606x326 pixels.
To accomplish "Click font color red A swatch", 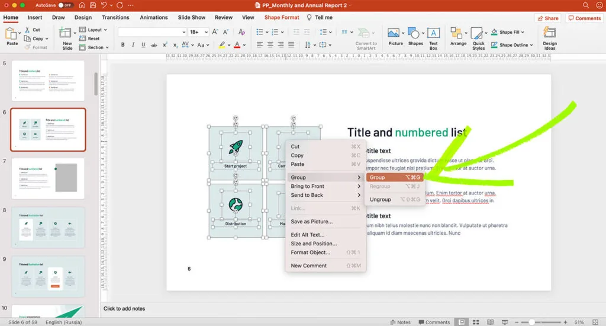I will click(237, 45).
